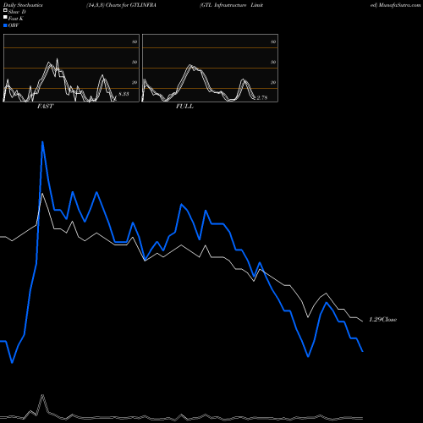Click the 2.78 value in the FULL chart
The height and width of the screenshot is (423, 423).
[x=262, y=97]
